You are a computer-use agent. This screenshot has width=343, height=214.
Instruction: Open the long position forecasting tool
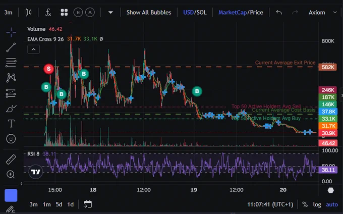point(11,93)
